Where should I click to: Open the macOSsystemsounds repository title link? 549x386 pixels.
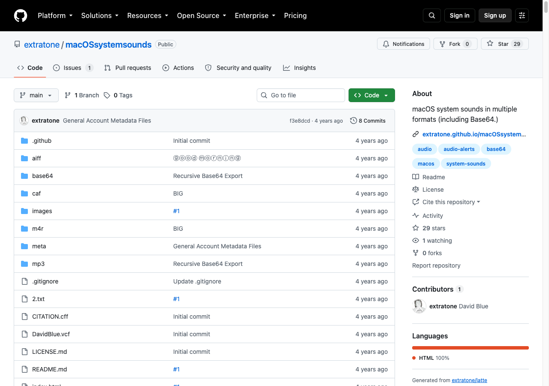109,45
